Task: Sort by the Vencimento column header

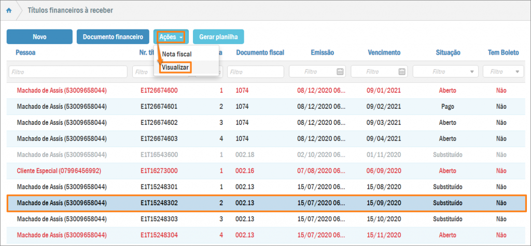Action: point(384,52)
